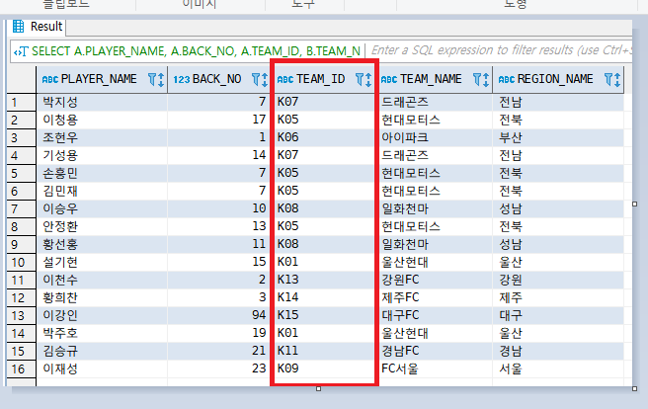
Task: Click player name cell 이승우
Action: [x=102, y=208]
